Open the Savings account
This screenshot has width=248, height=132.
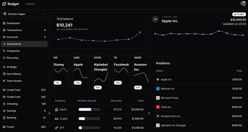pyautogui.click(x=24, y=111)
